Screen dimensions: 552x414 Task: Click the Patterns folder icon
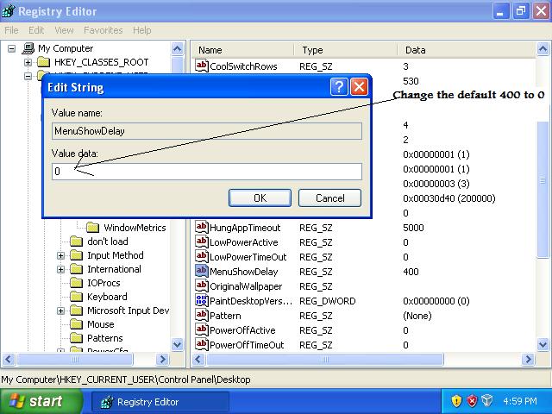click(77, 338)
